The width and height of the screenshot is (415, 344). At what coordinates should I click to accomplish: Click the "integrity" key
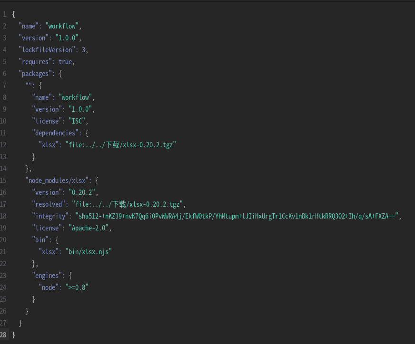tap(50, 216)
